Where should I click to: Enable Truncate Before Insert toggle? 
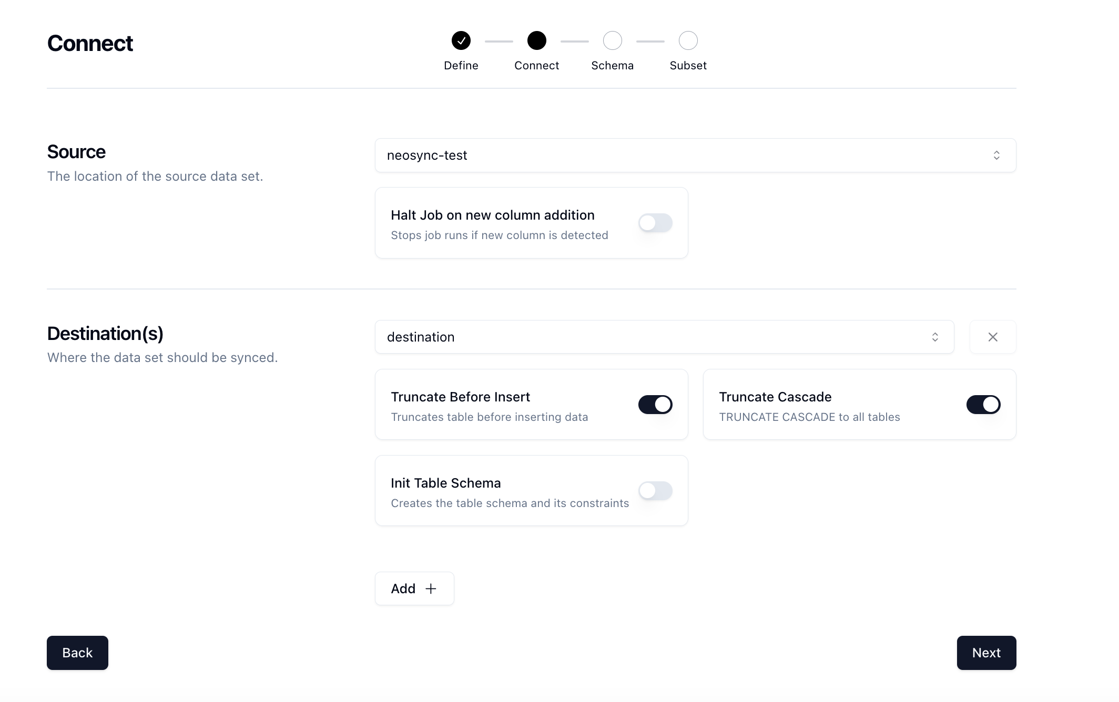click(656, 404)
